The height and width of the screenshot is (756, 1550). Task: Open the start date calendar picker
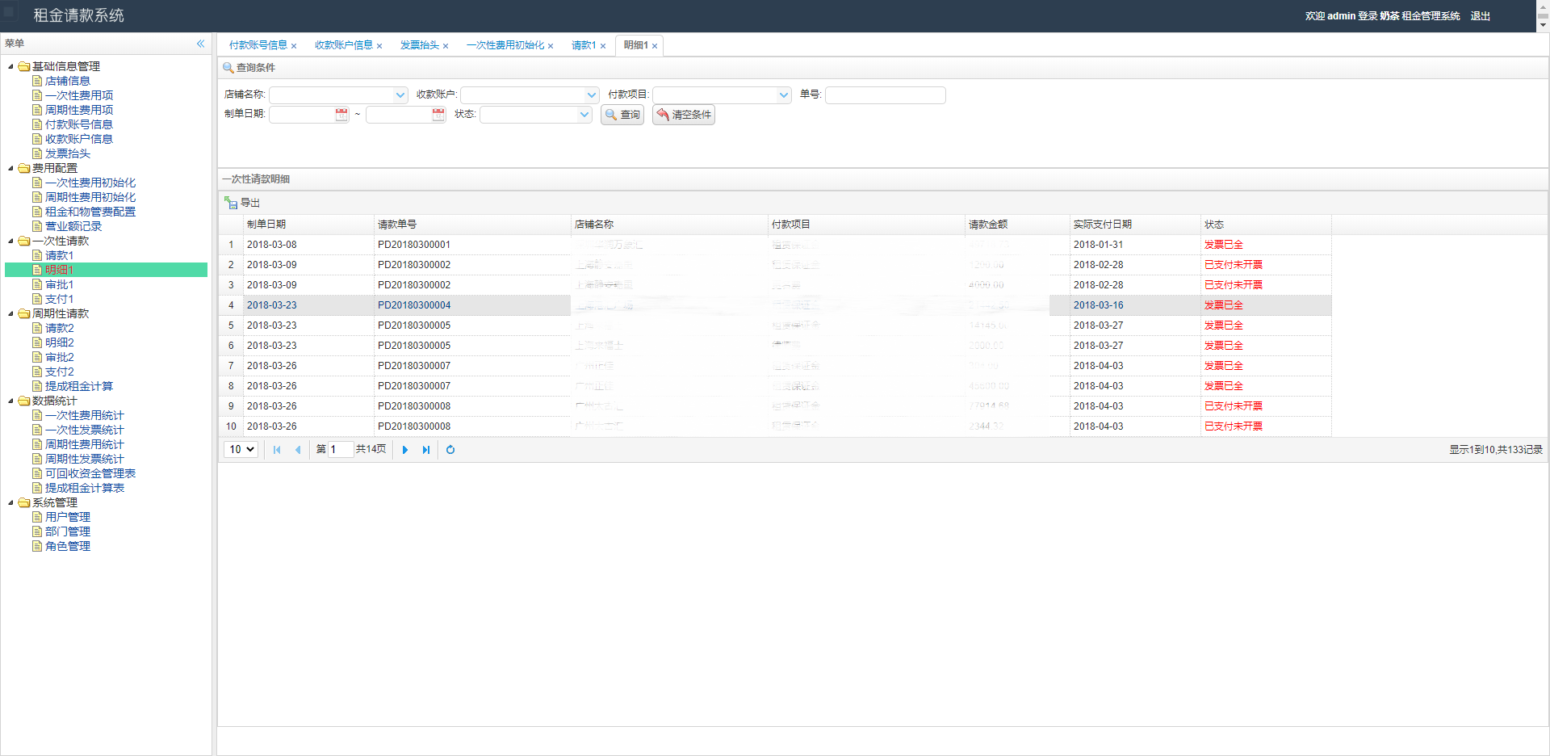click(341, 115)
